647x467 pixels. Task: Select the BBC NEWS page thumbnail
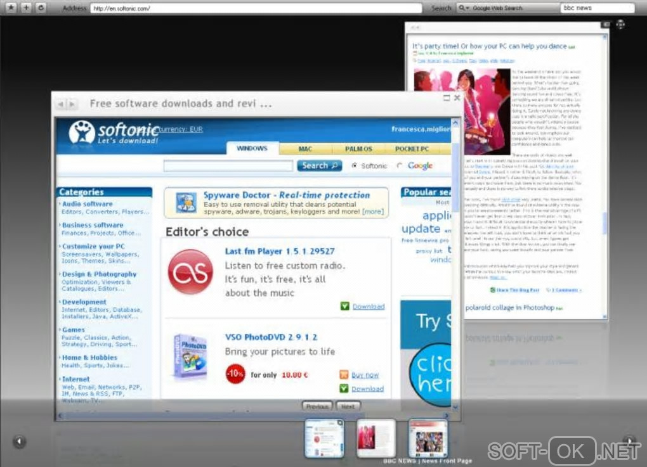click(x=428, y=438)
